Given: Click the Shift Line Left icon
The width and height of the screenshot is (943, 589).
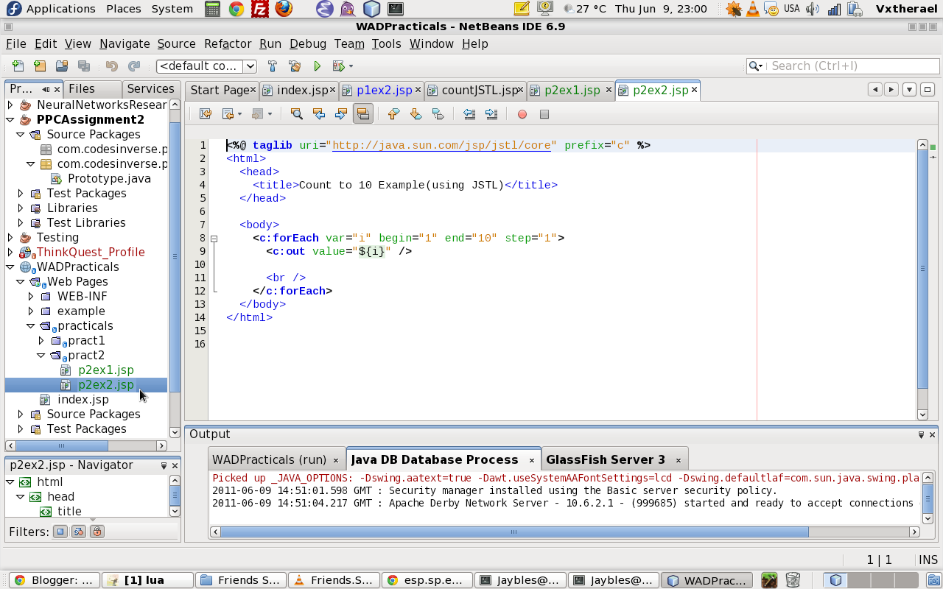Looking at the screenshot, I should [469, 114].
